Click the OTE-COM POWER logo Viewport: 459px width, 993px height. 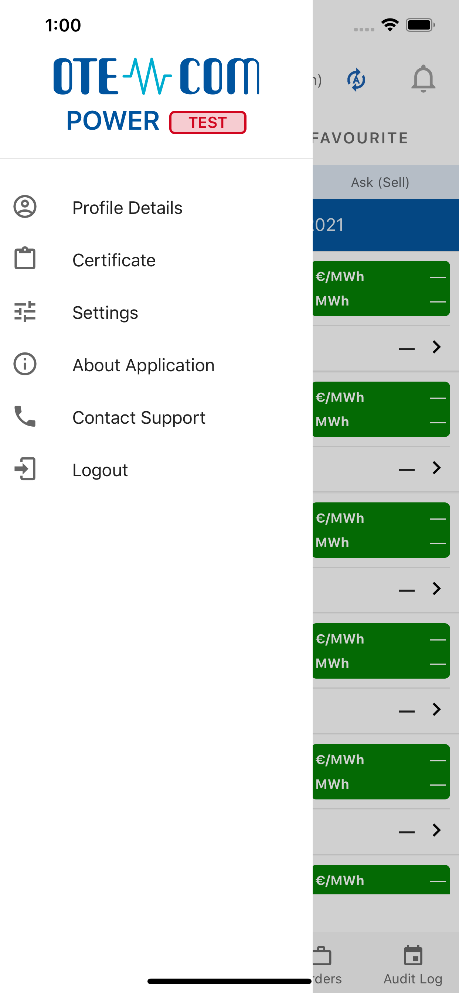click(x=156, y=95)
